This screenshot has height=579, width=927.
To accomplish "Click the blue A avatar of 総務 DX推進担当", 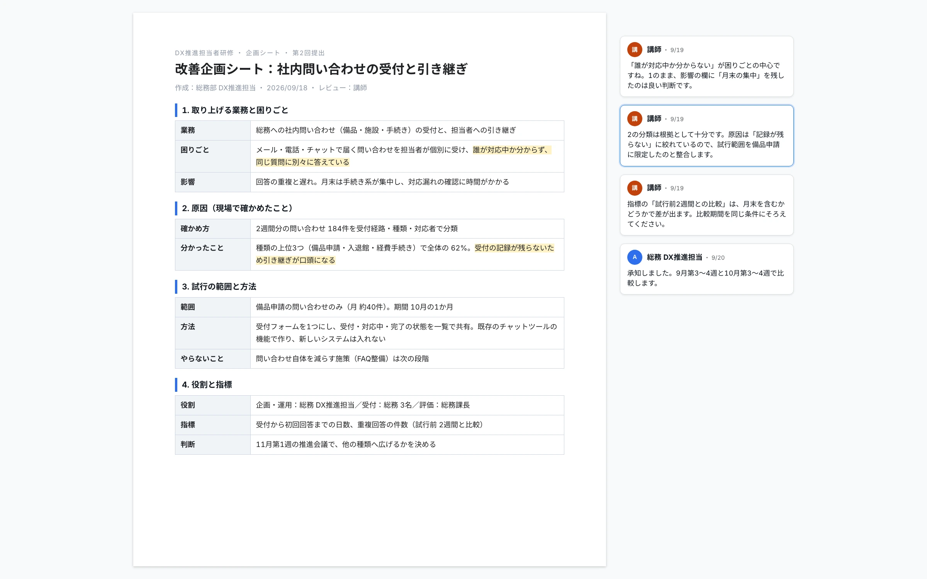I will click(x=635, y=257).
